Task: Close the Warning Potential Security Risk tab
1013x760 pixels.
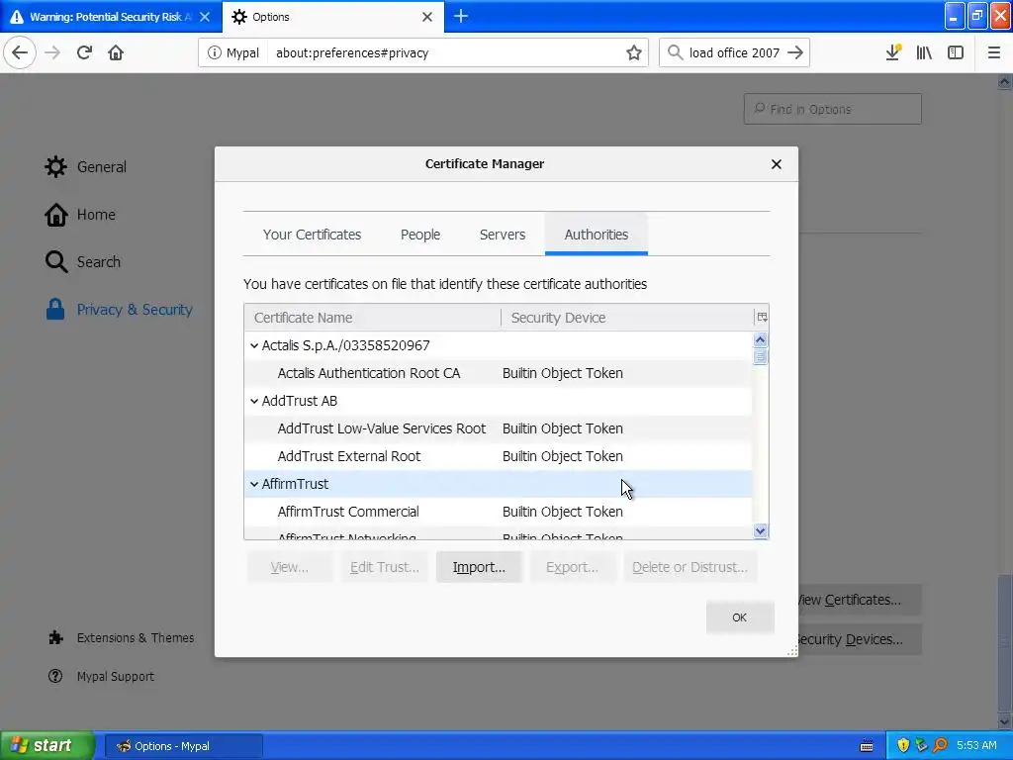Action: click(x=205, y=17)
